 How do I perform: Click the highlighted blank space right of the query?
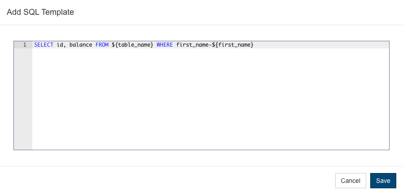coord(321,45)
